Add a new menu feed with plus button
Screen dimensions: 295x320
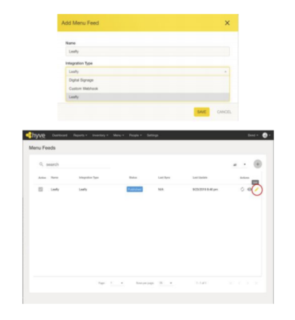257,164
